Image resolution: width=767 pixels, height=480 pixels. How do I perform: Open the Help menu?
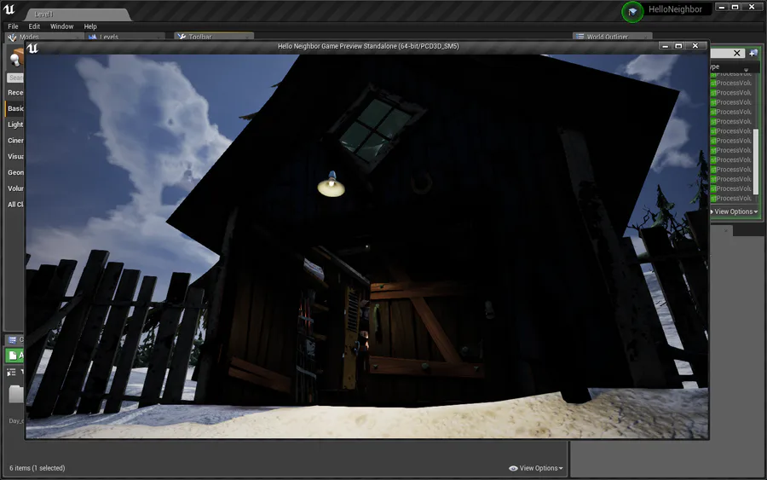click(x=90, y=26)
